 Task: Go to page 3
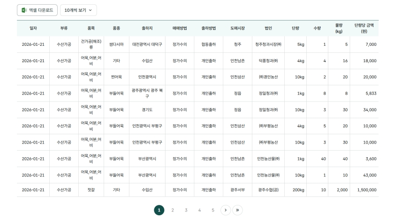(x=186, y=210)
